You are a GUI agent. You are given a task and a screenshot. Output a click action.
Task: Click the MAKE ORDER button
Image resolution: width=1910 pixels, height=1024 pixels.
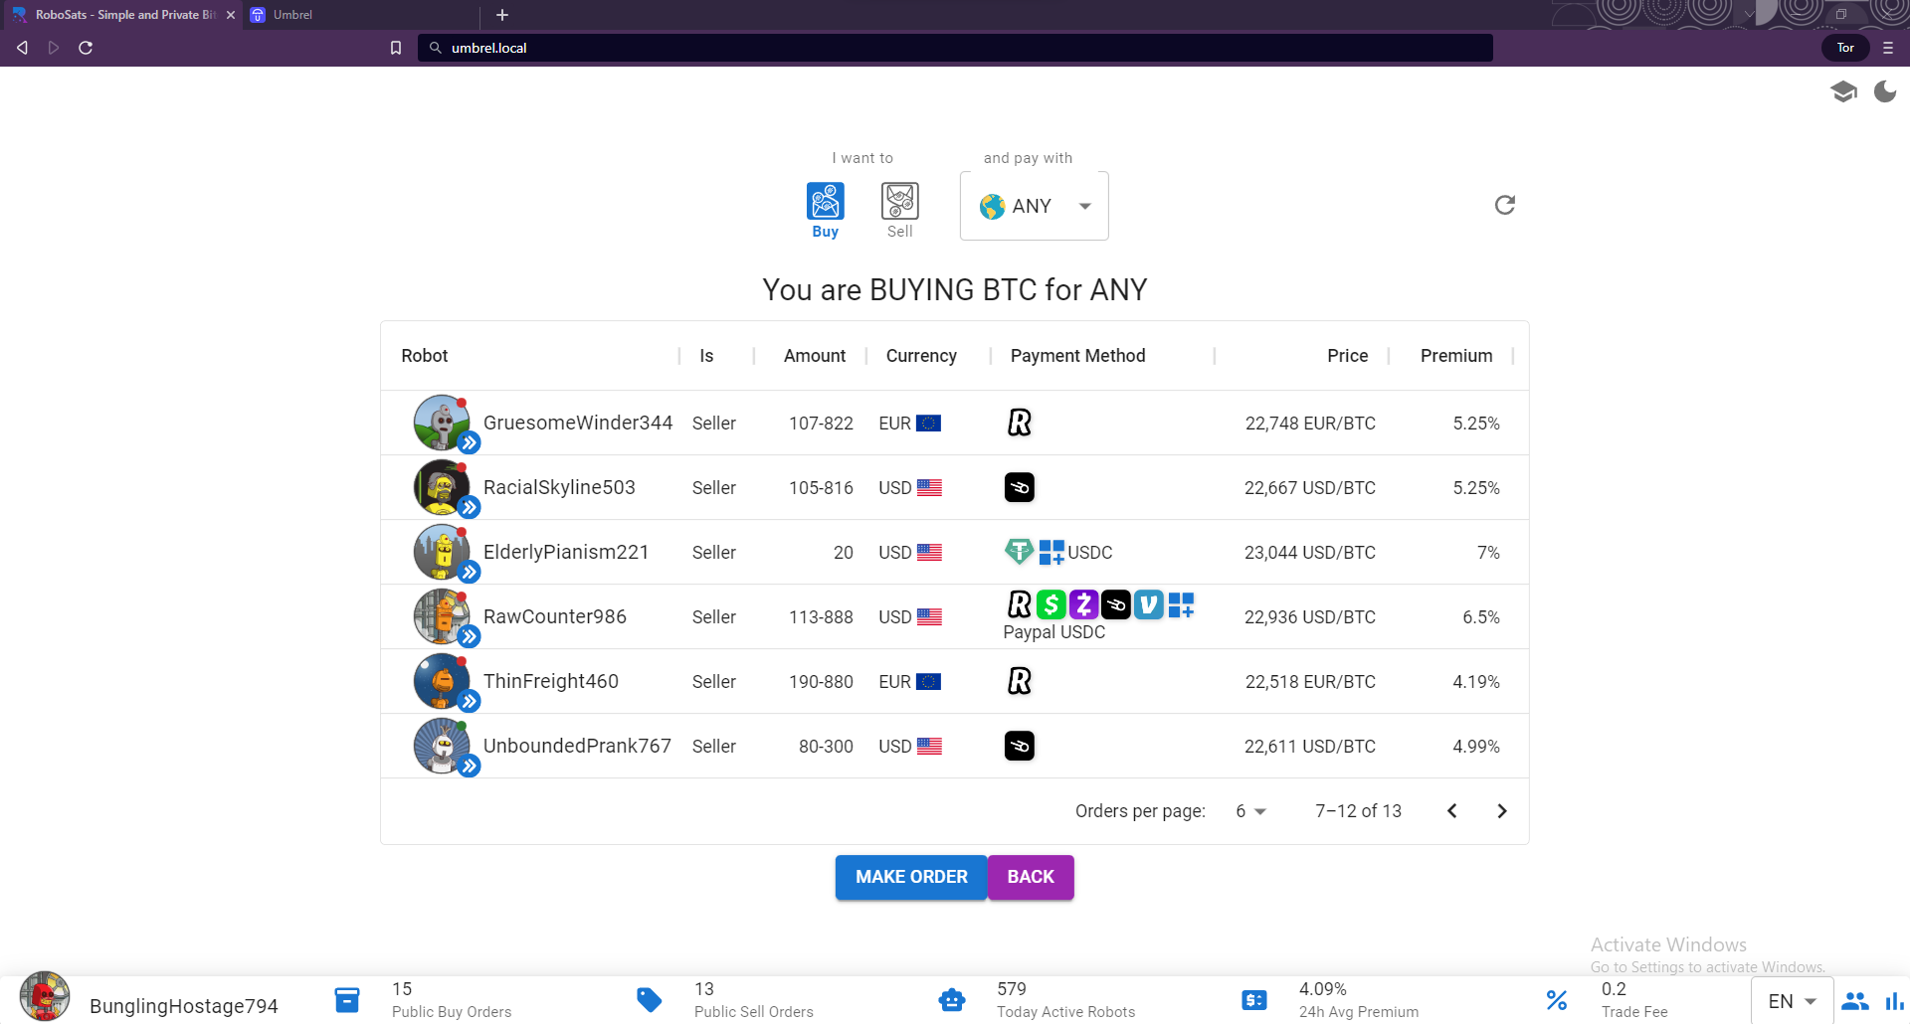pyautogui.click(x=910, y=877)
